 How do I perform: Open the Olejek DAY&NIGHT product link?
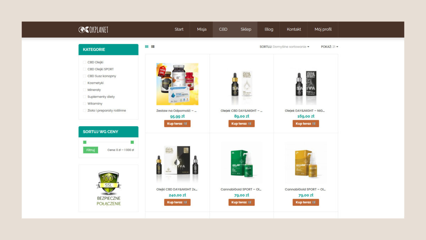(306, 111)
